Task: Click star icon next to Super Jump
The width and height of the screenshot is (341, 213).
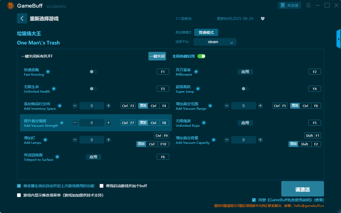Action: tap(198, 89)
